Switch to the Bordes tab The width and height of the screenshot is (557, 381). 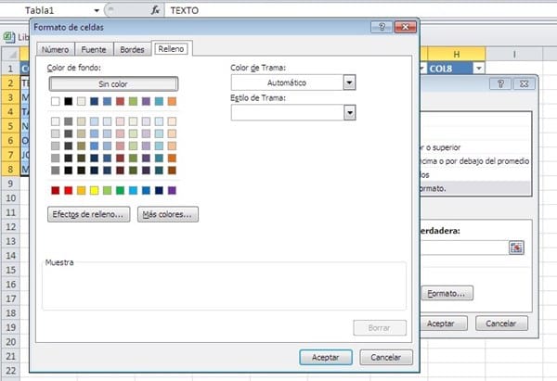(132, 49)
